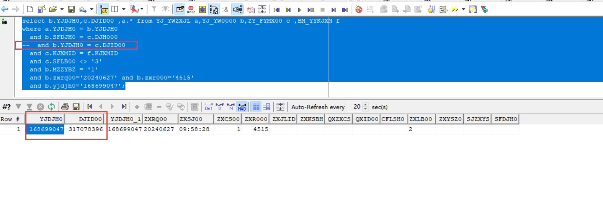Click the Save file toolbar icon
603x206 pixels.
71,9
